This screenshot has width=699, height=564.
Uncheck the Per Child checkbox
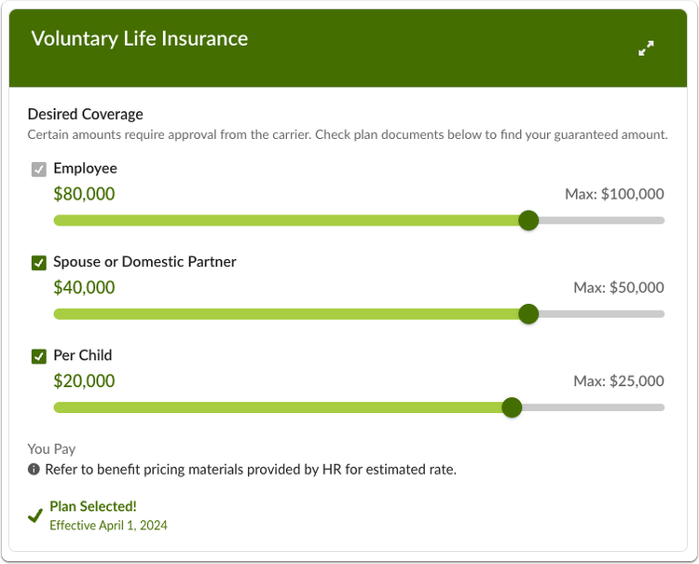[x=39, y=357]
